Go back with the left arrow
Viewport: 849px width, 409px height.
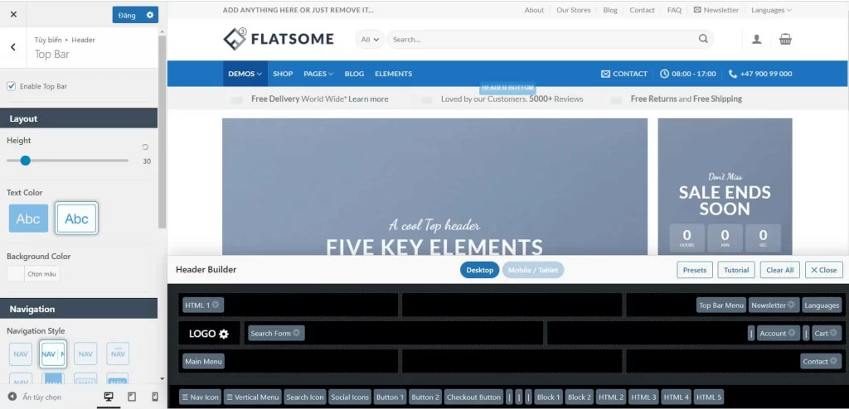click(13, 47)
